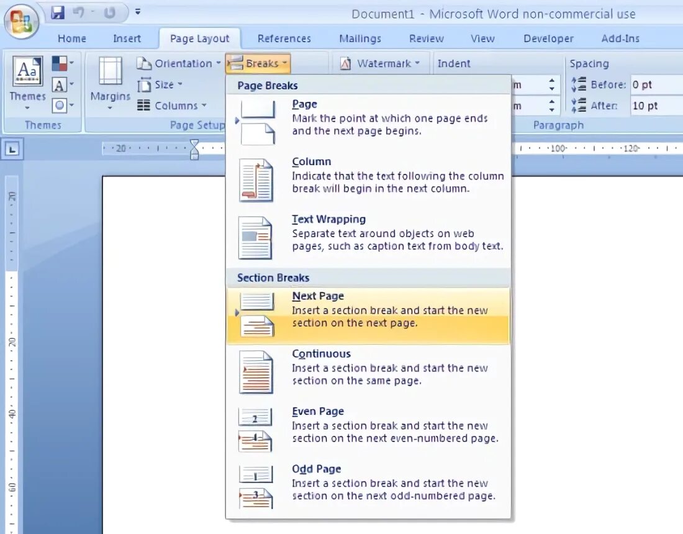The width and height of the screenshot is (683, 534).
Task: Open the page Size dropdown
Action: (x=160, y=84)
